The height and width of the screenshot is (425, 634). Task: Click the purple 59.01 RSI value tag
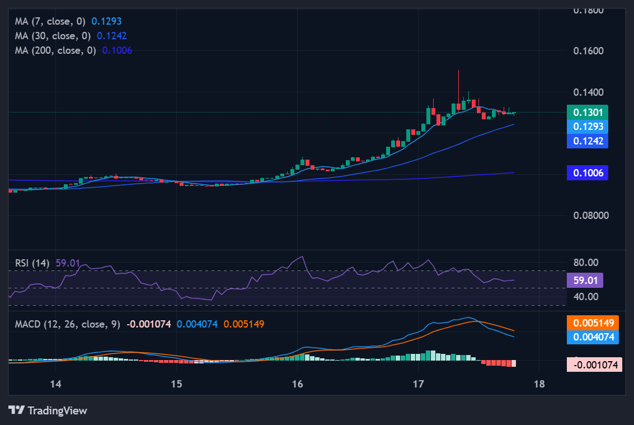(x=585, y=280)
